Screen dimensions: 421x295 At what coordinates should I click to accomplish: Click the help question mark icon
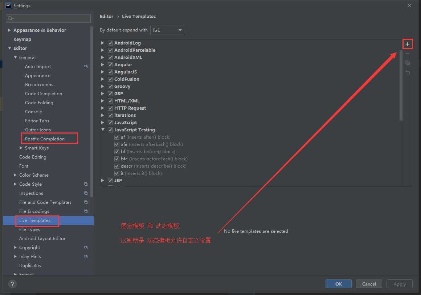point(12,284)
